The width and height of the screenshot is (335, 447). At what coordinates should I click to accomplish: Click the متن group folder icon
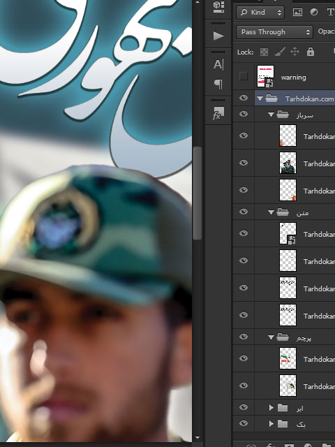283,212
